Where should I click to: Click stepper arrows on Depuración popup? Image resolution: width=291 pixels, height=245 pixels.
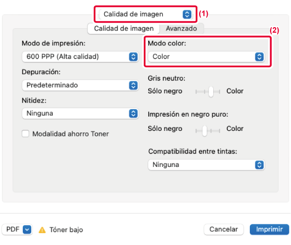(x=133, y=85)
